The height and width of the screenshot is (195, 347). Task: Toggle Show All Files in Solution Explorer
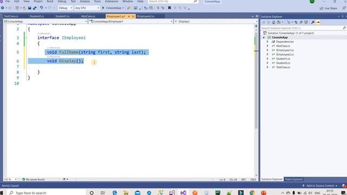pos(306,22)
